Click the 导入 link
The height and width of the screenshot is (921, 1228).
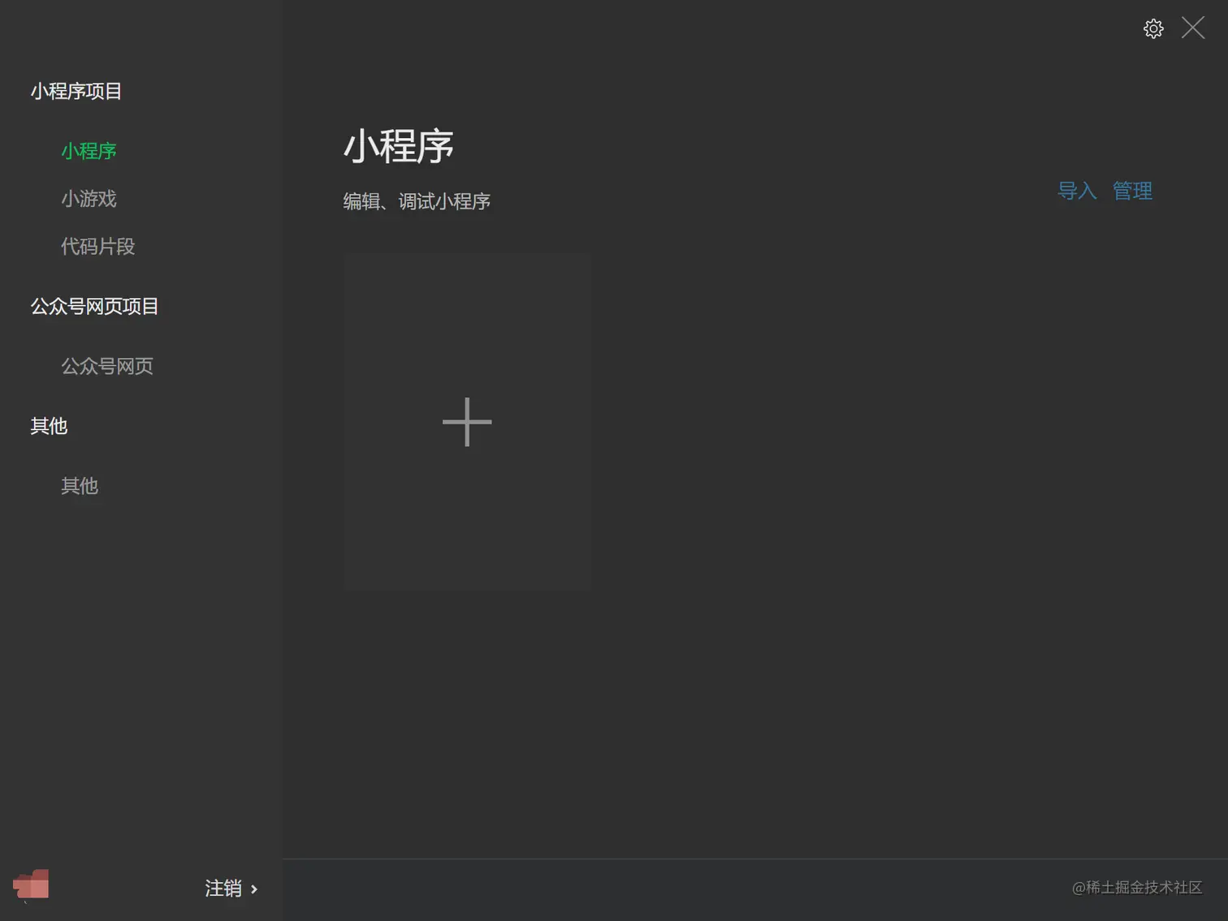click(1077, 191)
